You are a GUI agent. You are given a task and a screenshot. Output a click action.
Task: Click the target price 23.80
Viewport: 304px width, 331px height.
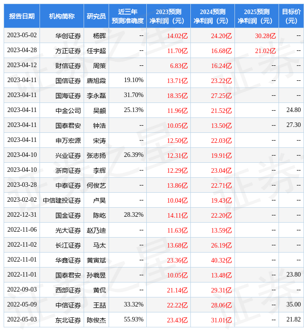click(x=294, y=275)
